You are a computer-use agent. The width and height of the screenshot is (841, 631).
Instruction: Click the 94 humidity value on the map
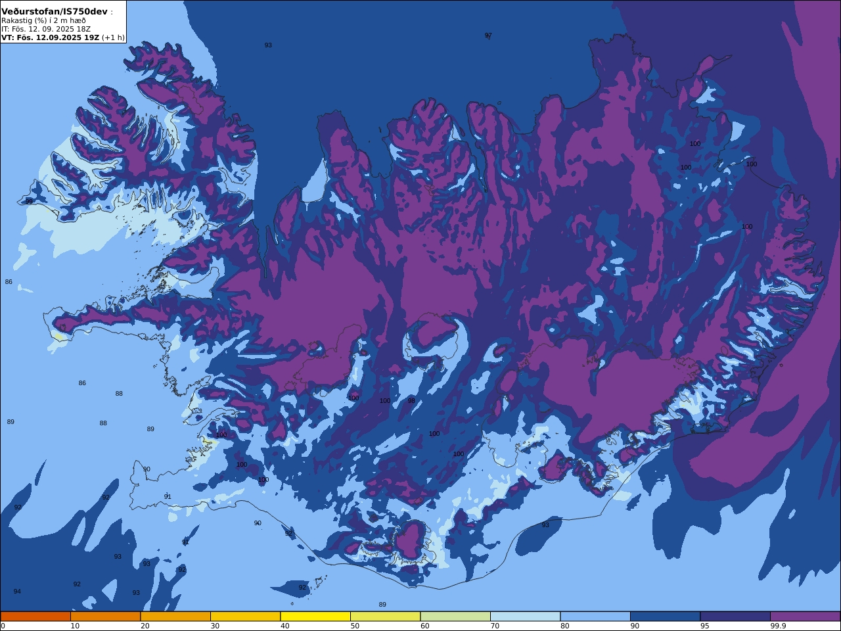pos(17,592)
